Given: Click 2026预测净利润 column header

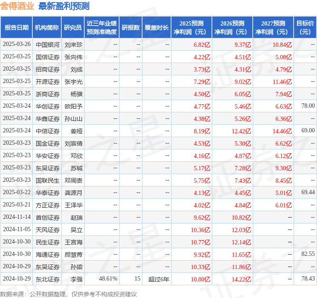Looking at the screenshot, I should (232, 28).
